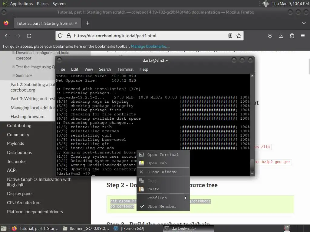Open a new Firefox tab with plus

point(87,23)
